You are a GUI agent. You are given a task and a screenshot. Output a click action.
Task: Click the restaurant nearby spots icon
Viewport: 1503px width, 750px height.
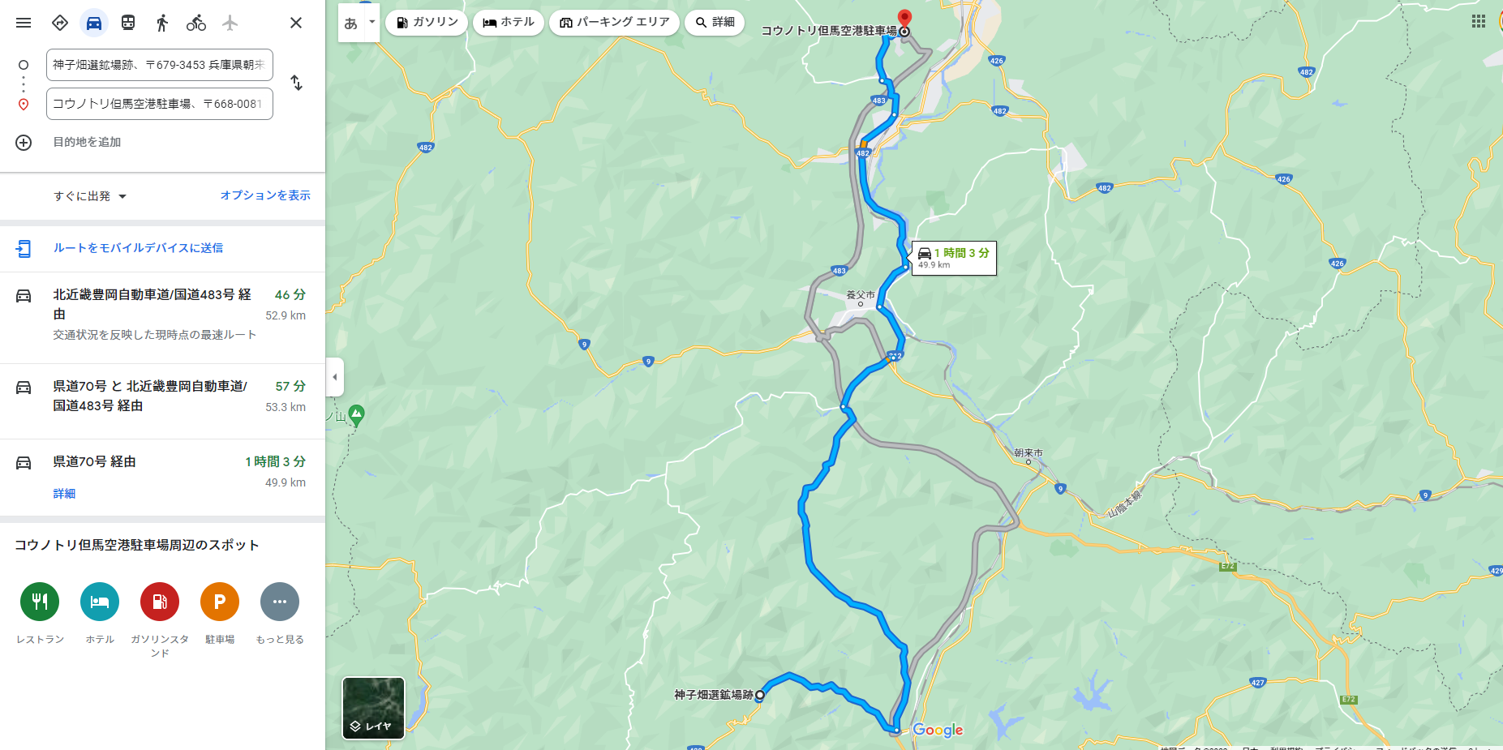[40, 602]
